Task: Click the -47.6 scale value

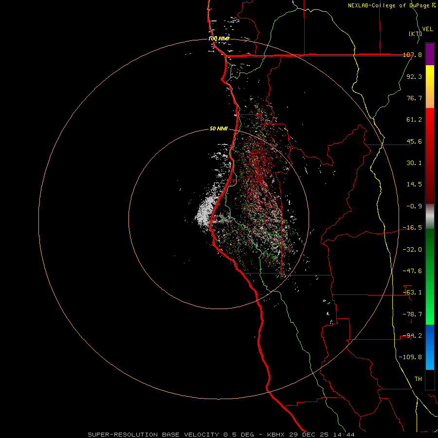Action: coord(412,271)
